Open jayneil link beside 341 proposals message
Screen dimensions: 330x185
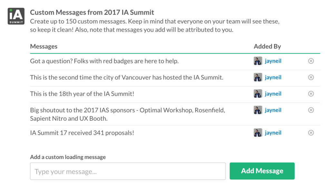point(273,133)
